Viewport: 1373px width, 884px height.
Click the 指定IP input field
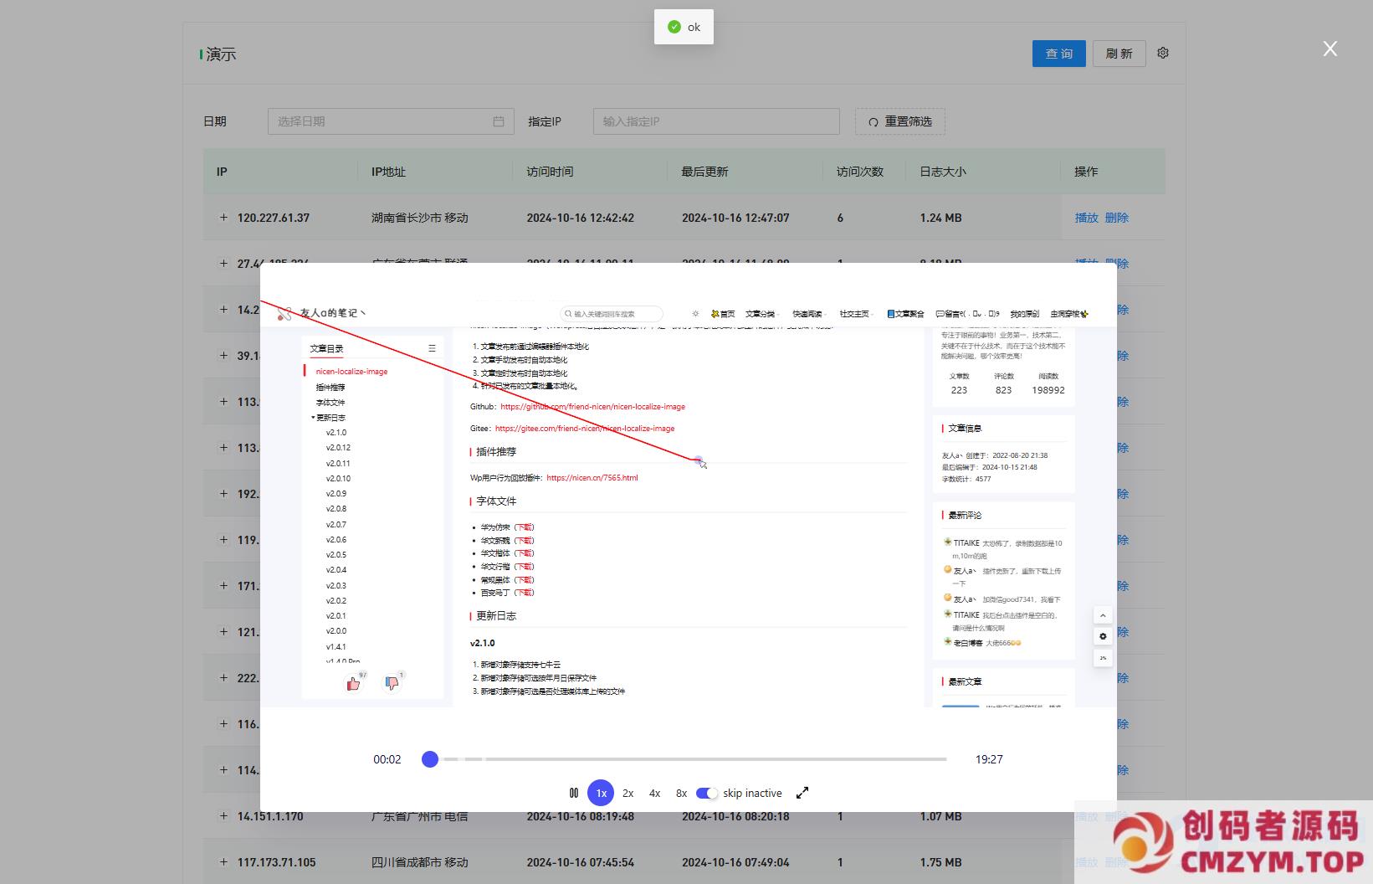(715, 121)
